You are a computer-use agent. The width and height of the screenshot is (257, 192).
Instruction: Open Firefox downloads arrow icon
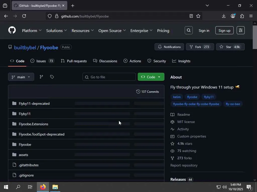click(x=224, y=16)
